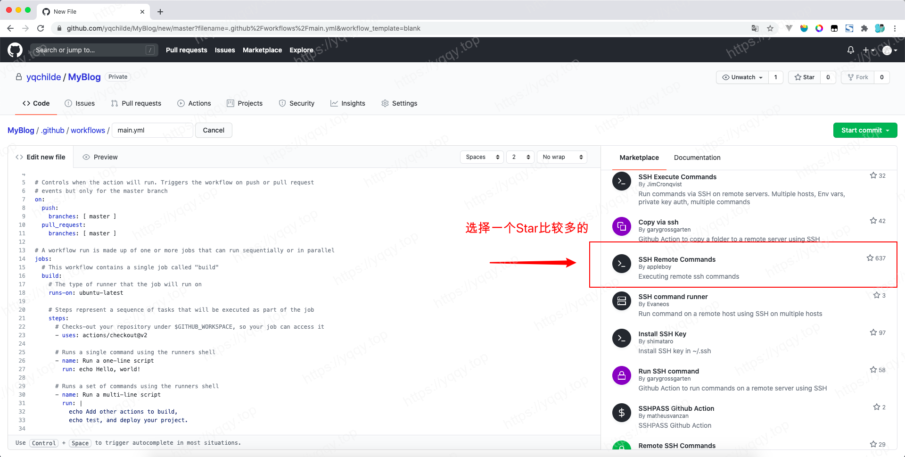Screen dimensions: 905x457
Task: Switch to the Preview tab
Action: [100, 157]
